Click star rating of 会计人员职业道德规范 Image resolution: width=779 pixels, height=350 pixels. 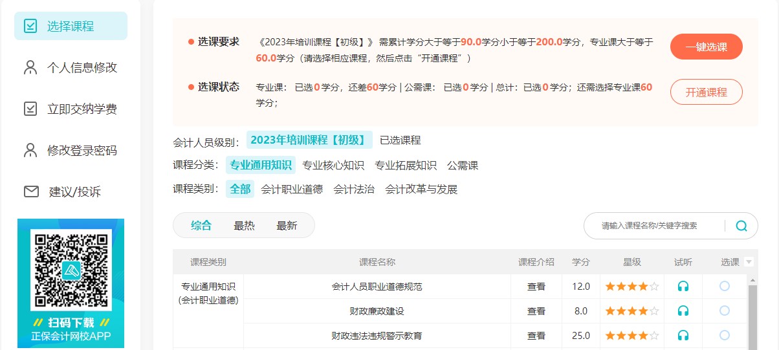click(x=632, y=286)
